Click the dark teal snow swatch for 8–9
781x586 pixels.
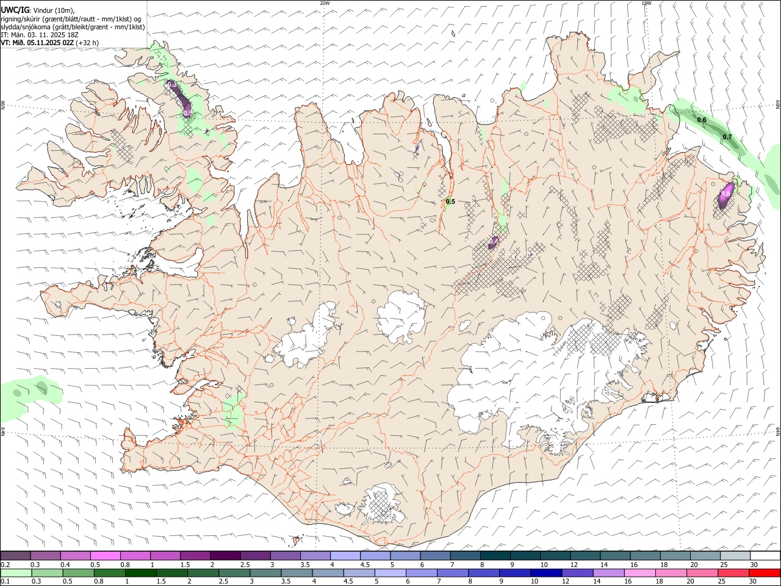[495, 555]
